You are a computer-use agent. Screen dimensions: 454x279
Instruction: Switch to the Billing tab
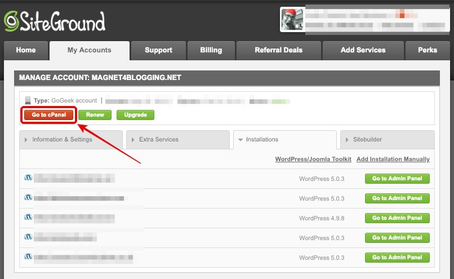211,50
